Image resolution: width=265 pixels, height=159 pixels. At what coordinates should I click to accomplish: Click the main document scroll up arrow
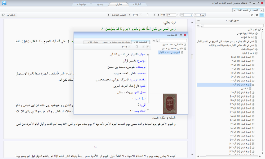[192, 22]
